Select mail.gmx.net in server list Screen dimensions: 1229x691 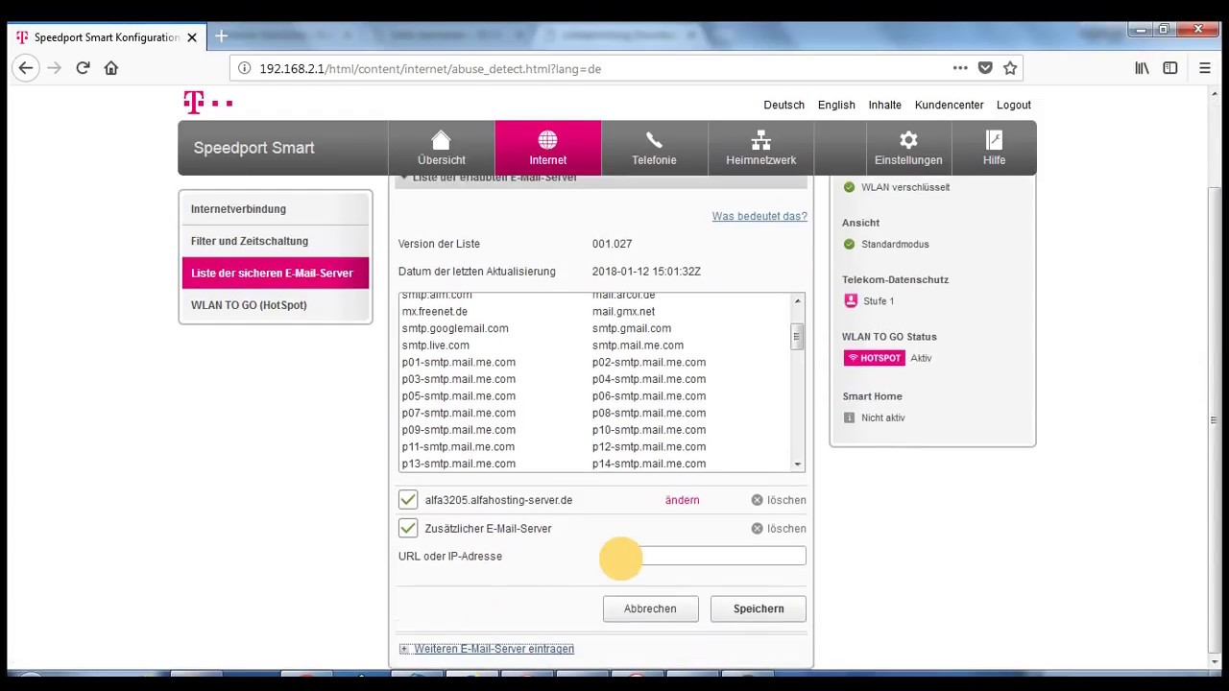pos(623,312)
